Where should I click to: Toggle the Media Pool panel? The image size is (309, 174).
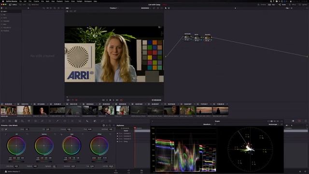pos(33,4)
